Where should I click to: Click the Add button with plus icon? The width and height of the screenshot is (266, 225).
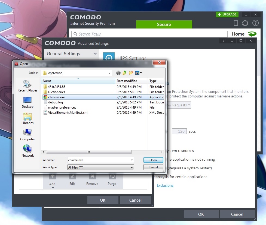(x=53, y=181)
